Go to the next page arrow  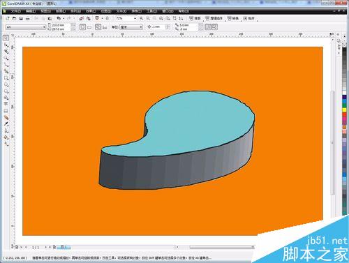pos(46,247)
